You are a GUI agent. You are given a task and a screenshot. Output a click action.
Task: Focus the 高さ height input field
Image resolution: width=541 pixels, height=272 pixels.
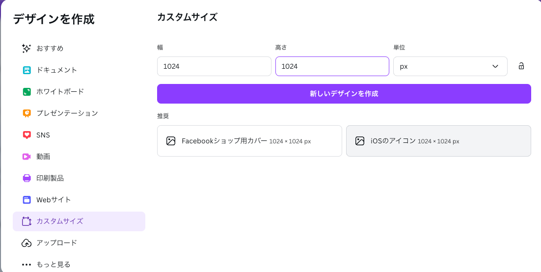coord(332,66)
